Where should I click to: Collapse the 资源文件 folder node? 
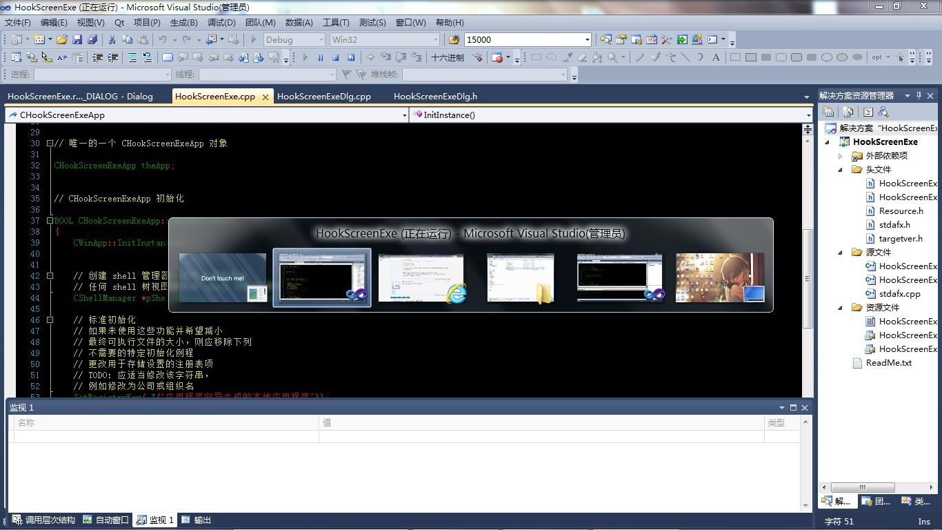pyautogui.click(x=841, y=308)
